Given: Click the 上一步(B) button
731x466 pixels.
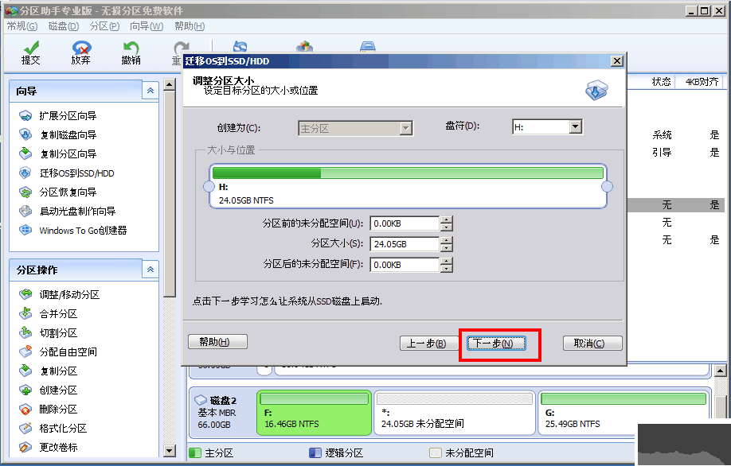Looking at the screenshot, I should tap(429, 344).
